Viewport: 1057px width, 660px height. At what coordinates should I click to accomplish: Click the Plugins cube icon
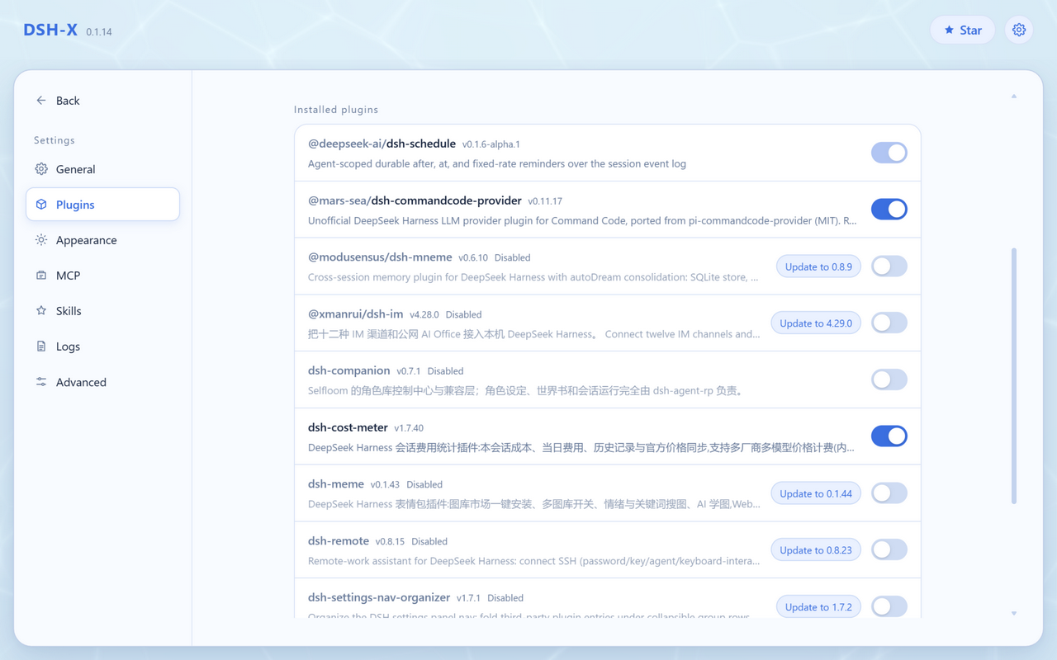click(x=41, y=205)
